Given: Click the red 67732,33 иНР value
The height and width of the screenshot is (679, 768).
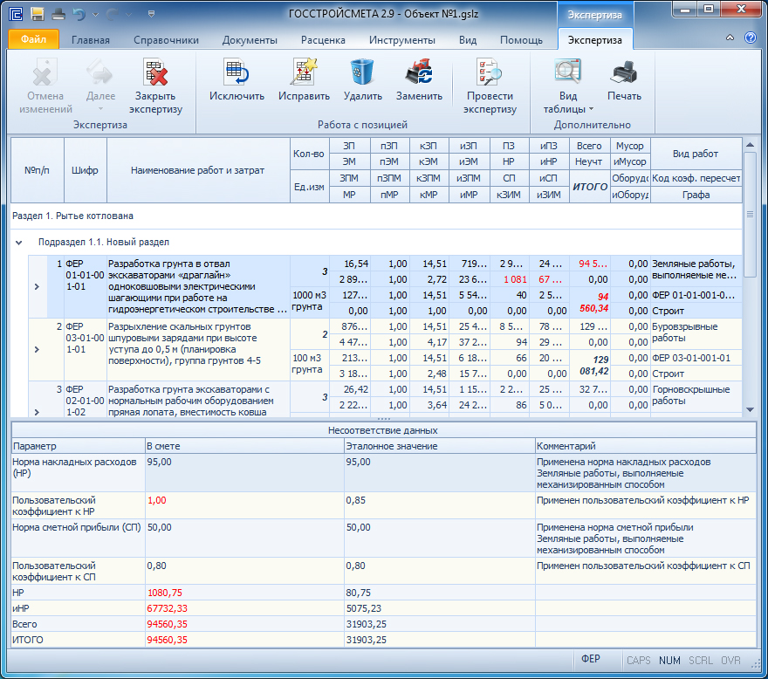Looking at the screenshot, I should coord(167,608).
